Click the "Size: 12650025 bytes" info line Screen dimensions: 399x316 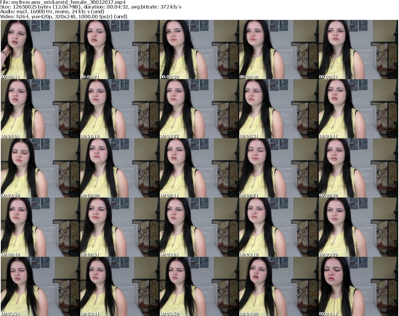point(90,7)
